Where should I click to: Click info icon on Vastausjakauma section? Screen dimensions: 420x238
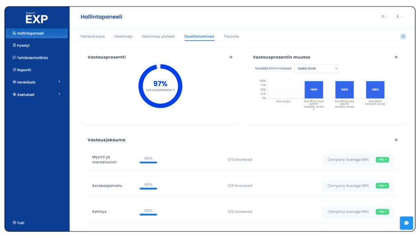[396, 140]
